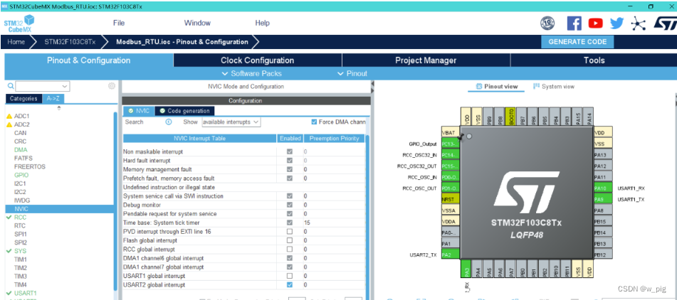Toggle DMA1 channel7 global interrupt checkbox

(x=290, y=267)
